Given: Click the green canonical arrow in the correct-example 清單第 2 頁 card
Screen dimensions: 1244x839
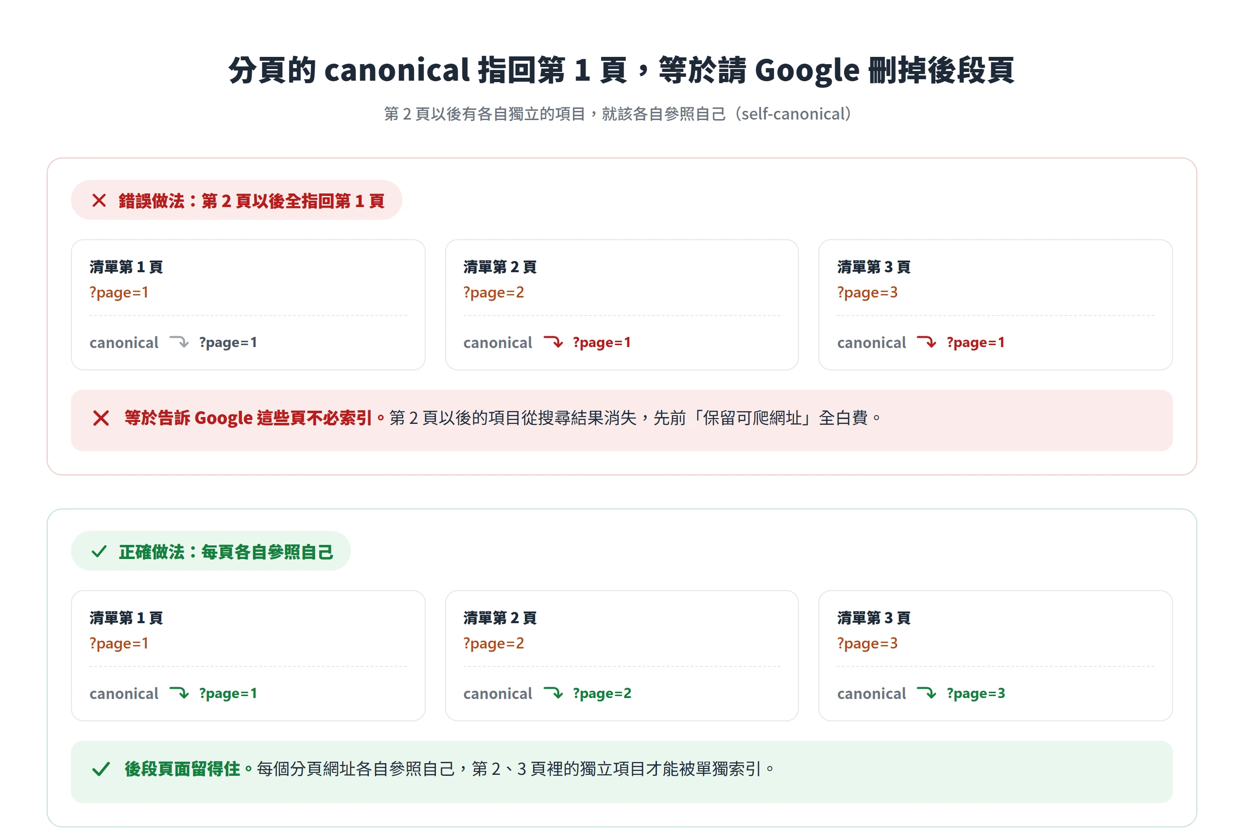Looking at the screenshot, I should (553, 692).
